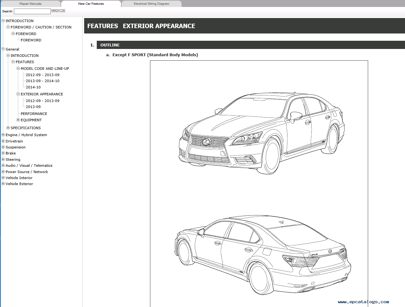Collapse the MODEL CODE AND LINE-UP node

(18, 68)
